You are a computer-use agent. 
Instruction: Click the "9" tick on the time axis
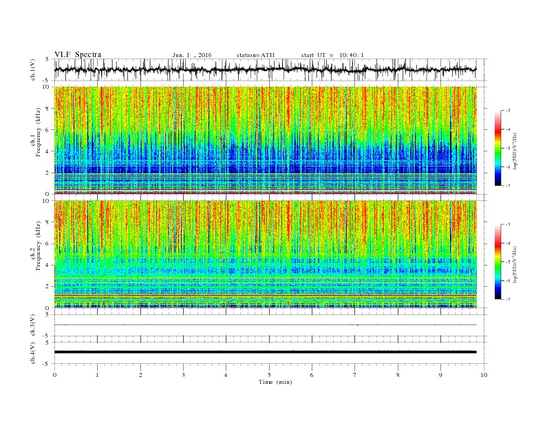(x=440, y=375)
